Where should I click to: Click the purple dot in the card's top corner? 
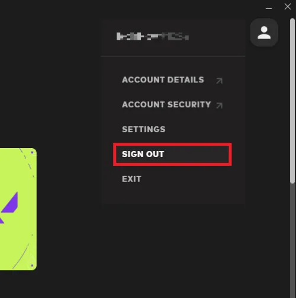[32, 152]
